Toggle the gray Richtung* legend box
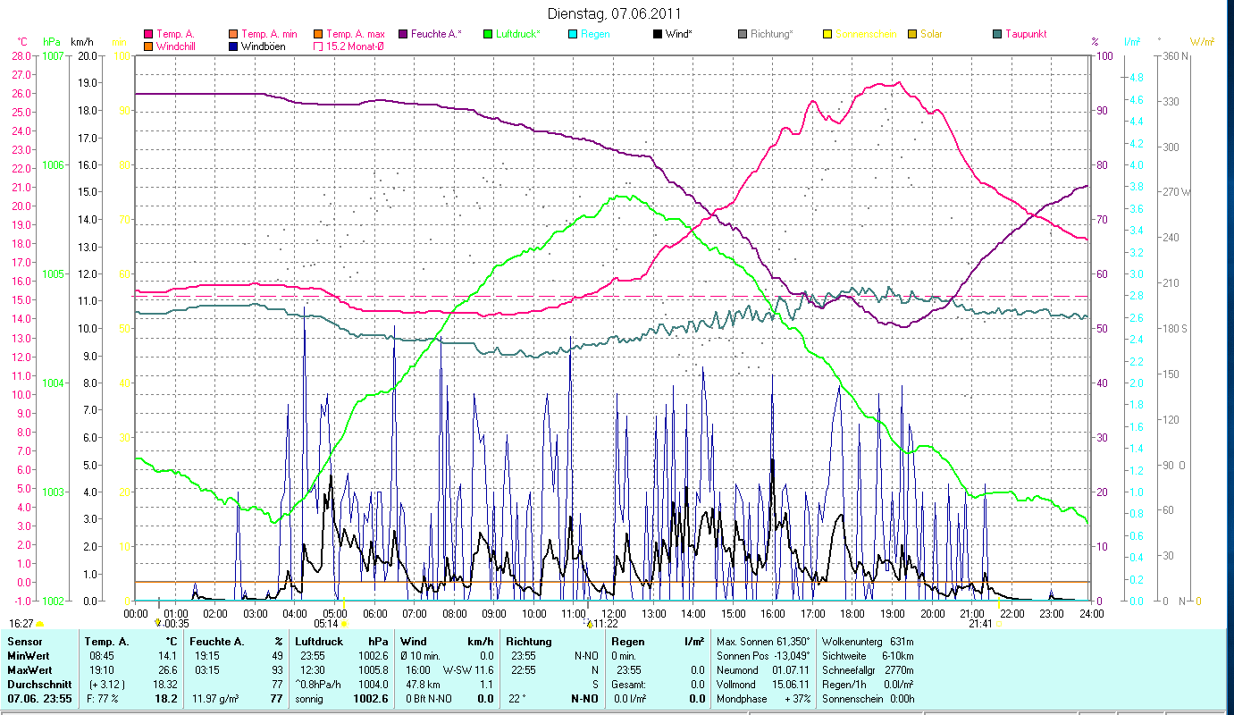The image size is (1234, 715). point(743,34)
